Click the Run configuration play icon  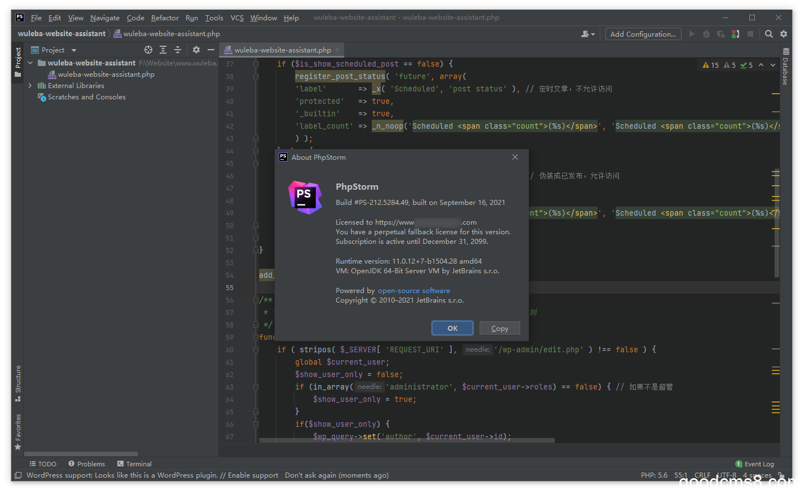click(692, 34)
